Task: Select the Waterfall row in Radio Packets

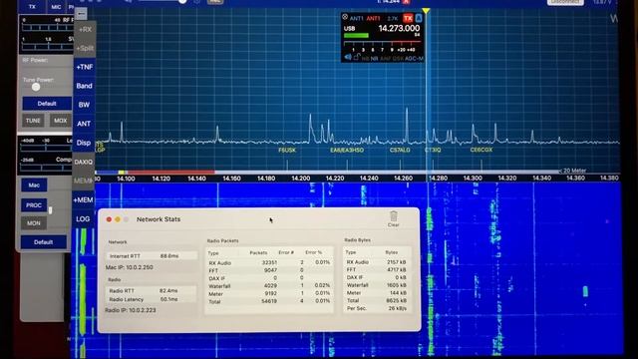Action: tap(269, 286)
